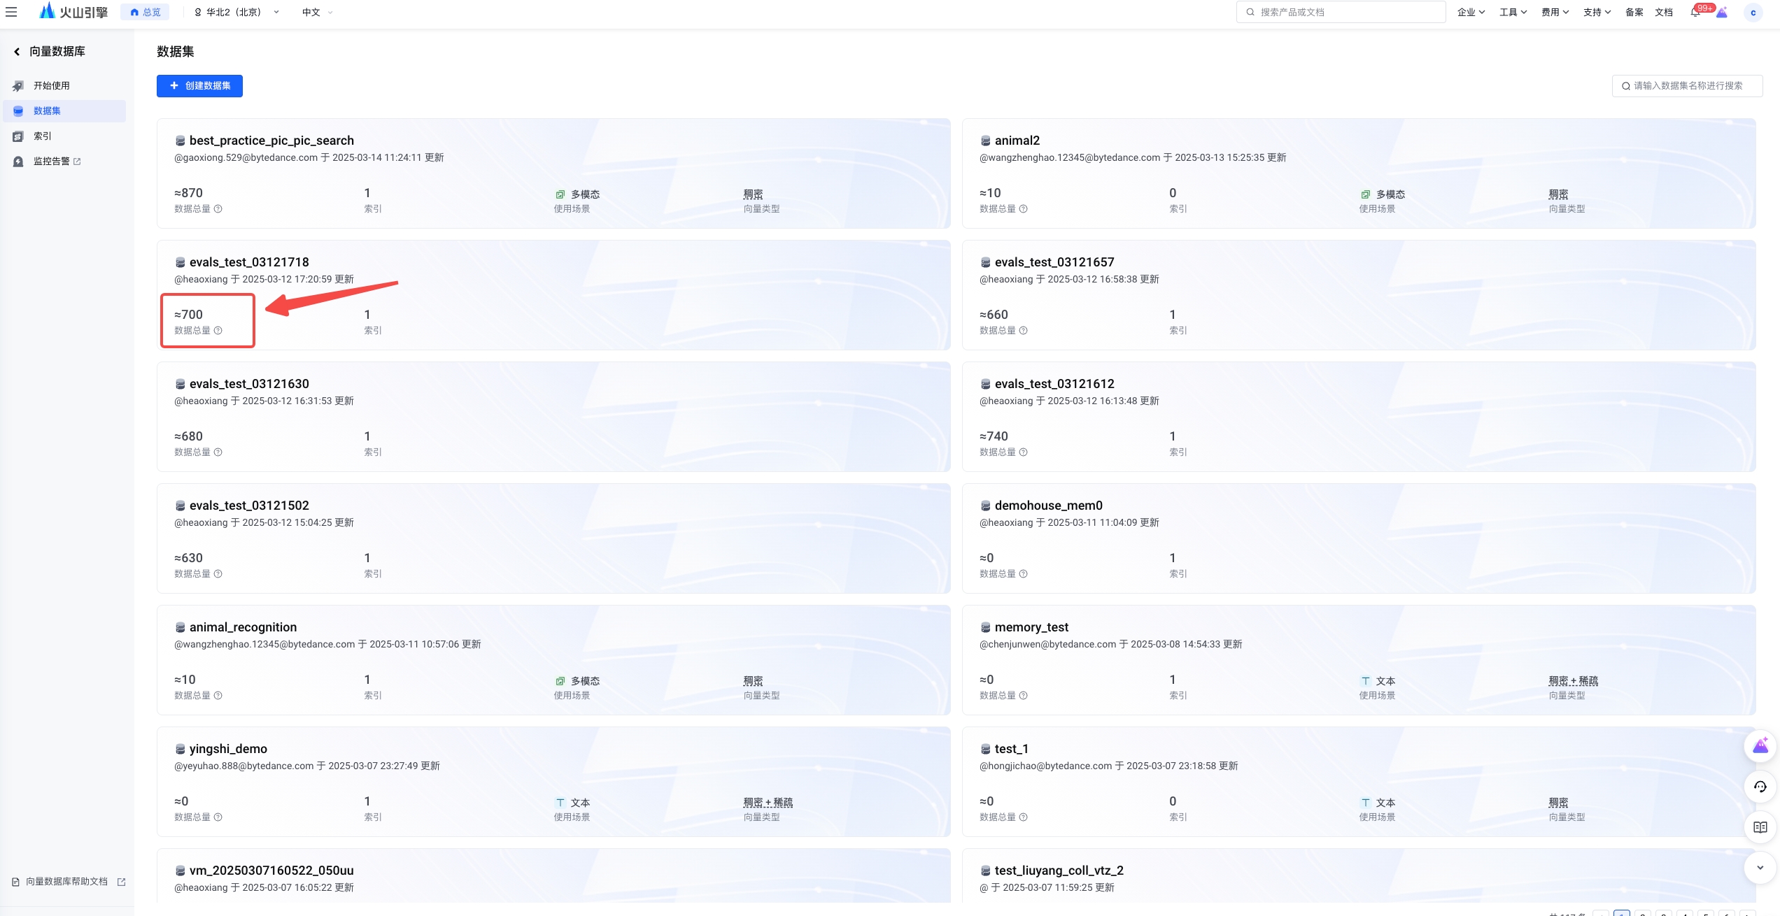Open the 总览 overview tab

tap(146, 12)
